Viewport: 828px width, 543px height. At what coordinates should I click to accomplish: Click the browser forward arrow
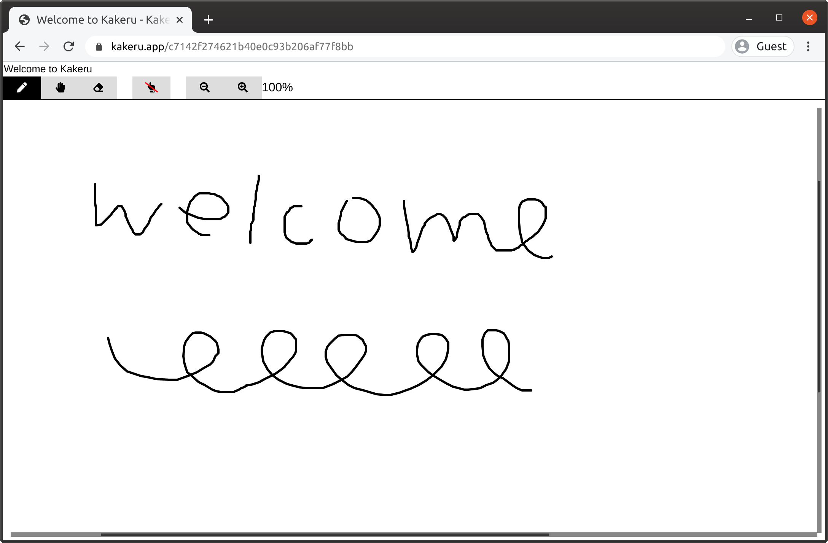coord(44,46)
